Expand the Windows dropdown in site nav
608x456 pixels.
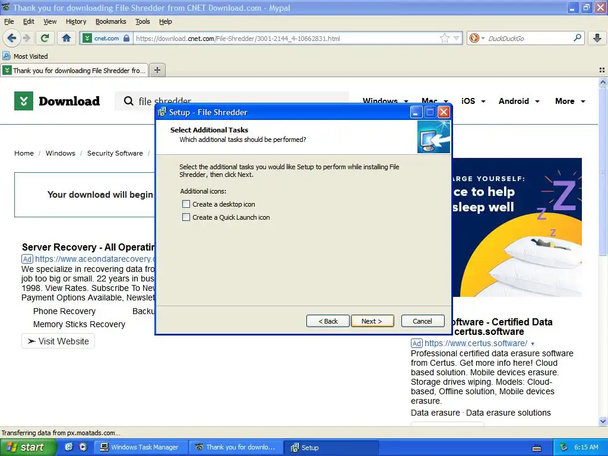pos(406,101)
